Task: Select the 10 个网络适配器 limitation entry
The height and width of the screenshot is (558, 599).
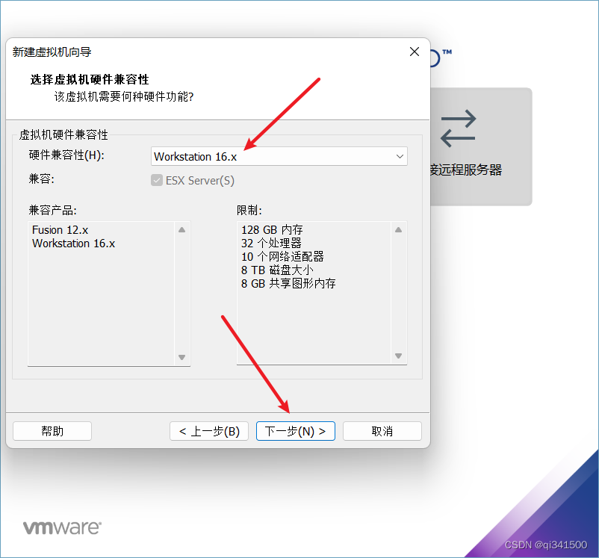Action: (282, 256)
